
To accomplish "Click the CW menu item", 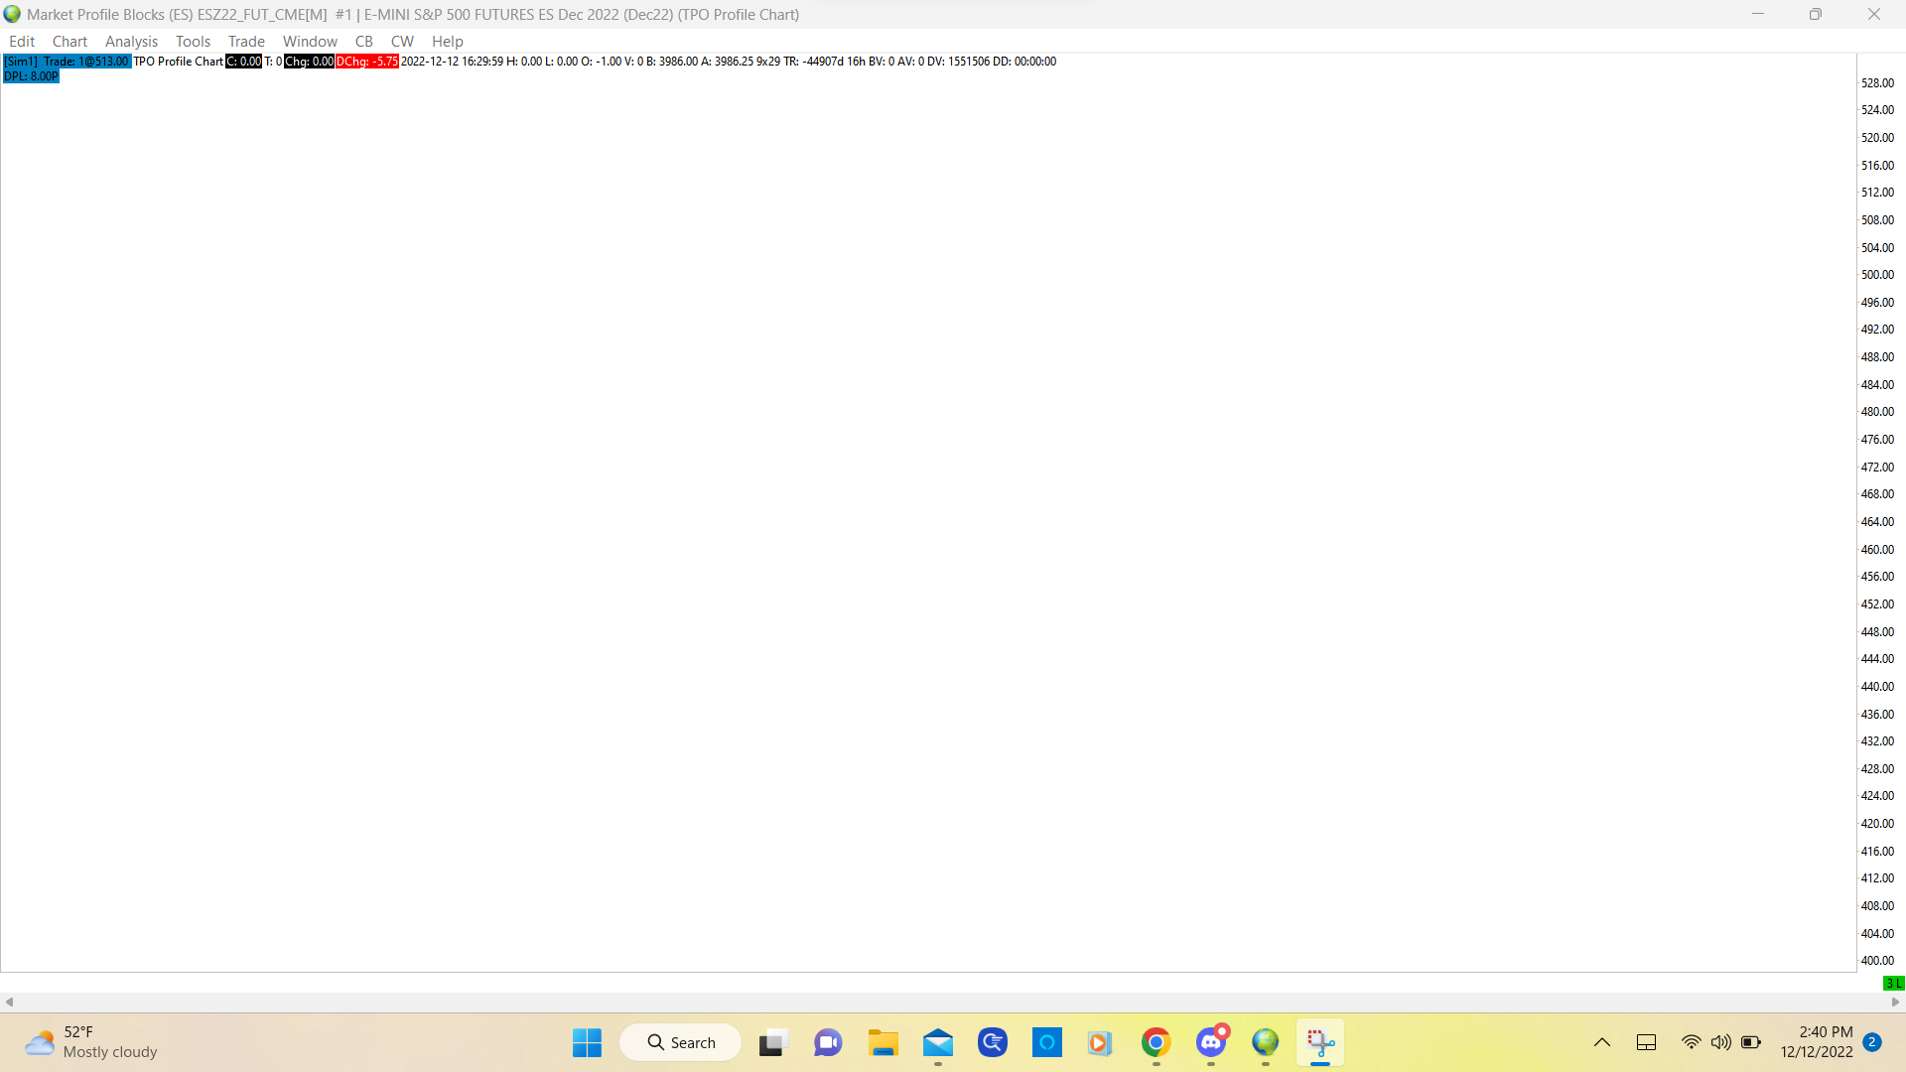I will tap(401, 42).
